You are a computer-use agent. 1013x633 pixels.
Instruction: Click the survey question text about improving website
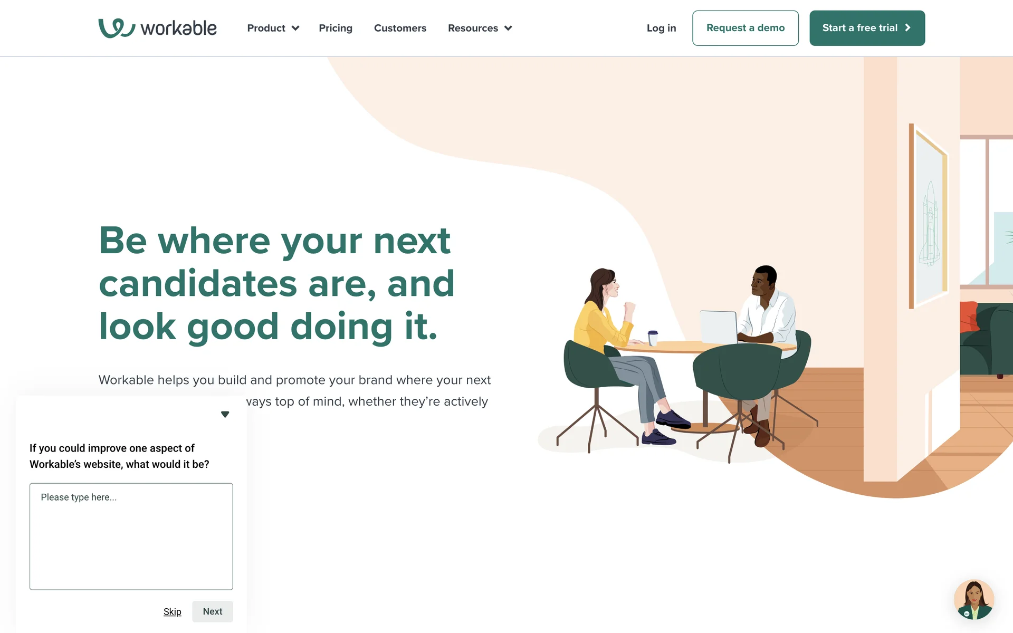click(119, 456)
